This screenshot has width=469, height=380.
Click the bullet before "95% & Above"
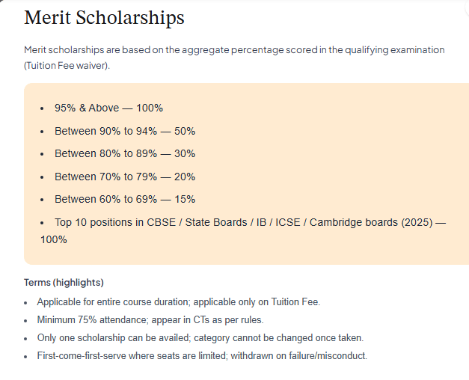[42, 108]
